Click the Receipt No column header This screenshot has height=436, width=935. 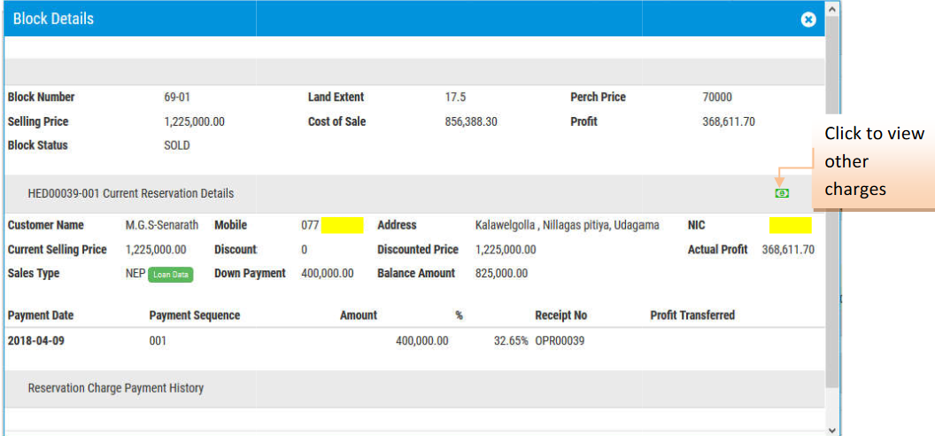[x=560, y=315]
